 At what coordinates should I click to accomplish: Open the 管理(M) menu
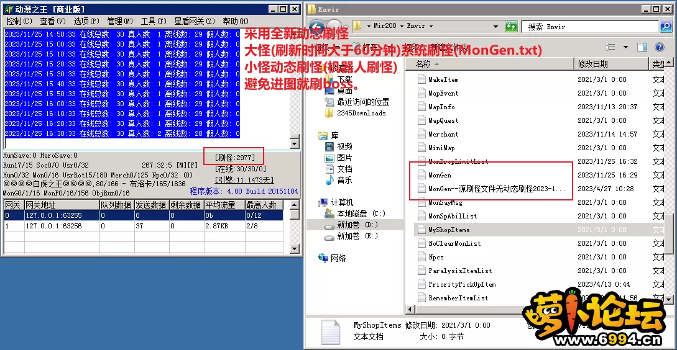(x=120, y=20)
